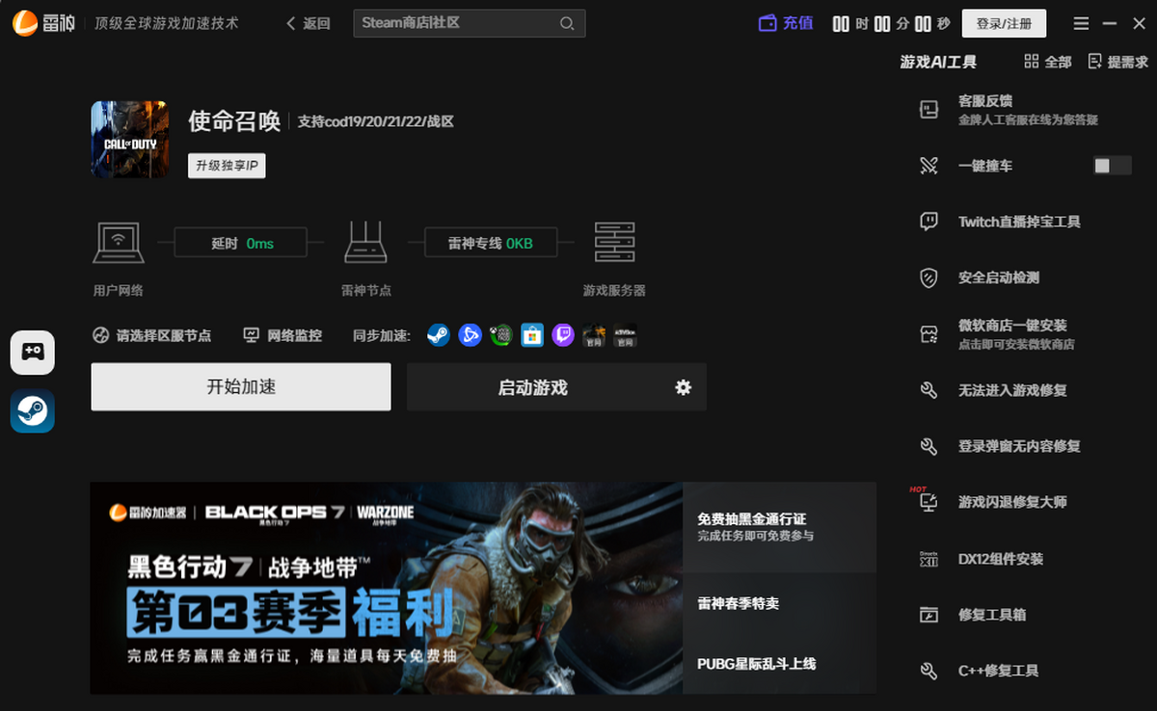Click the Twitch sync acceleration icon
This screenshot has width=1157, height=711.
pyautogui.click(x=563, y=335)
